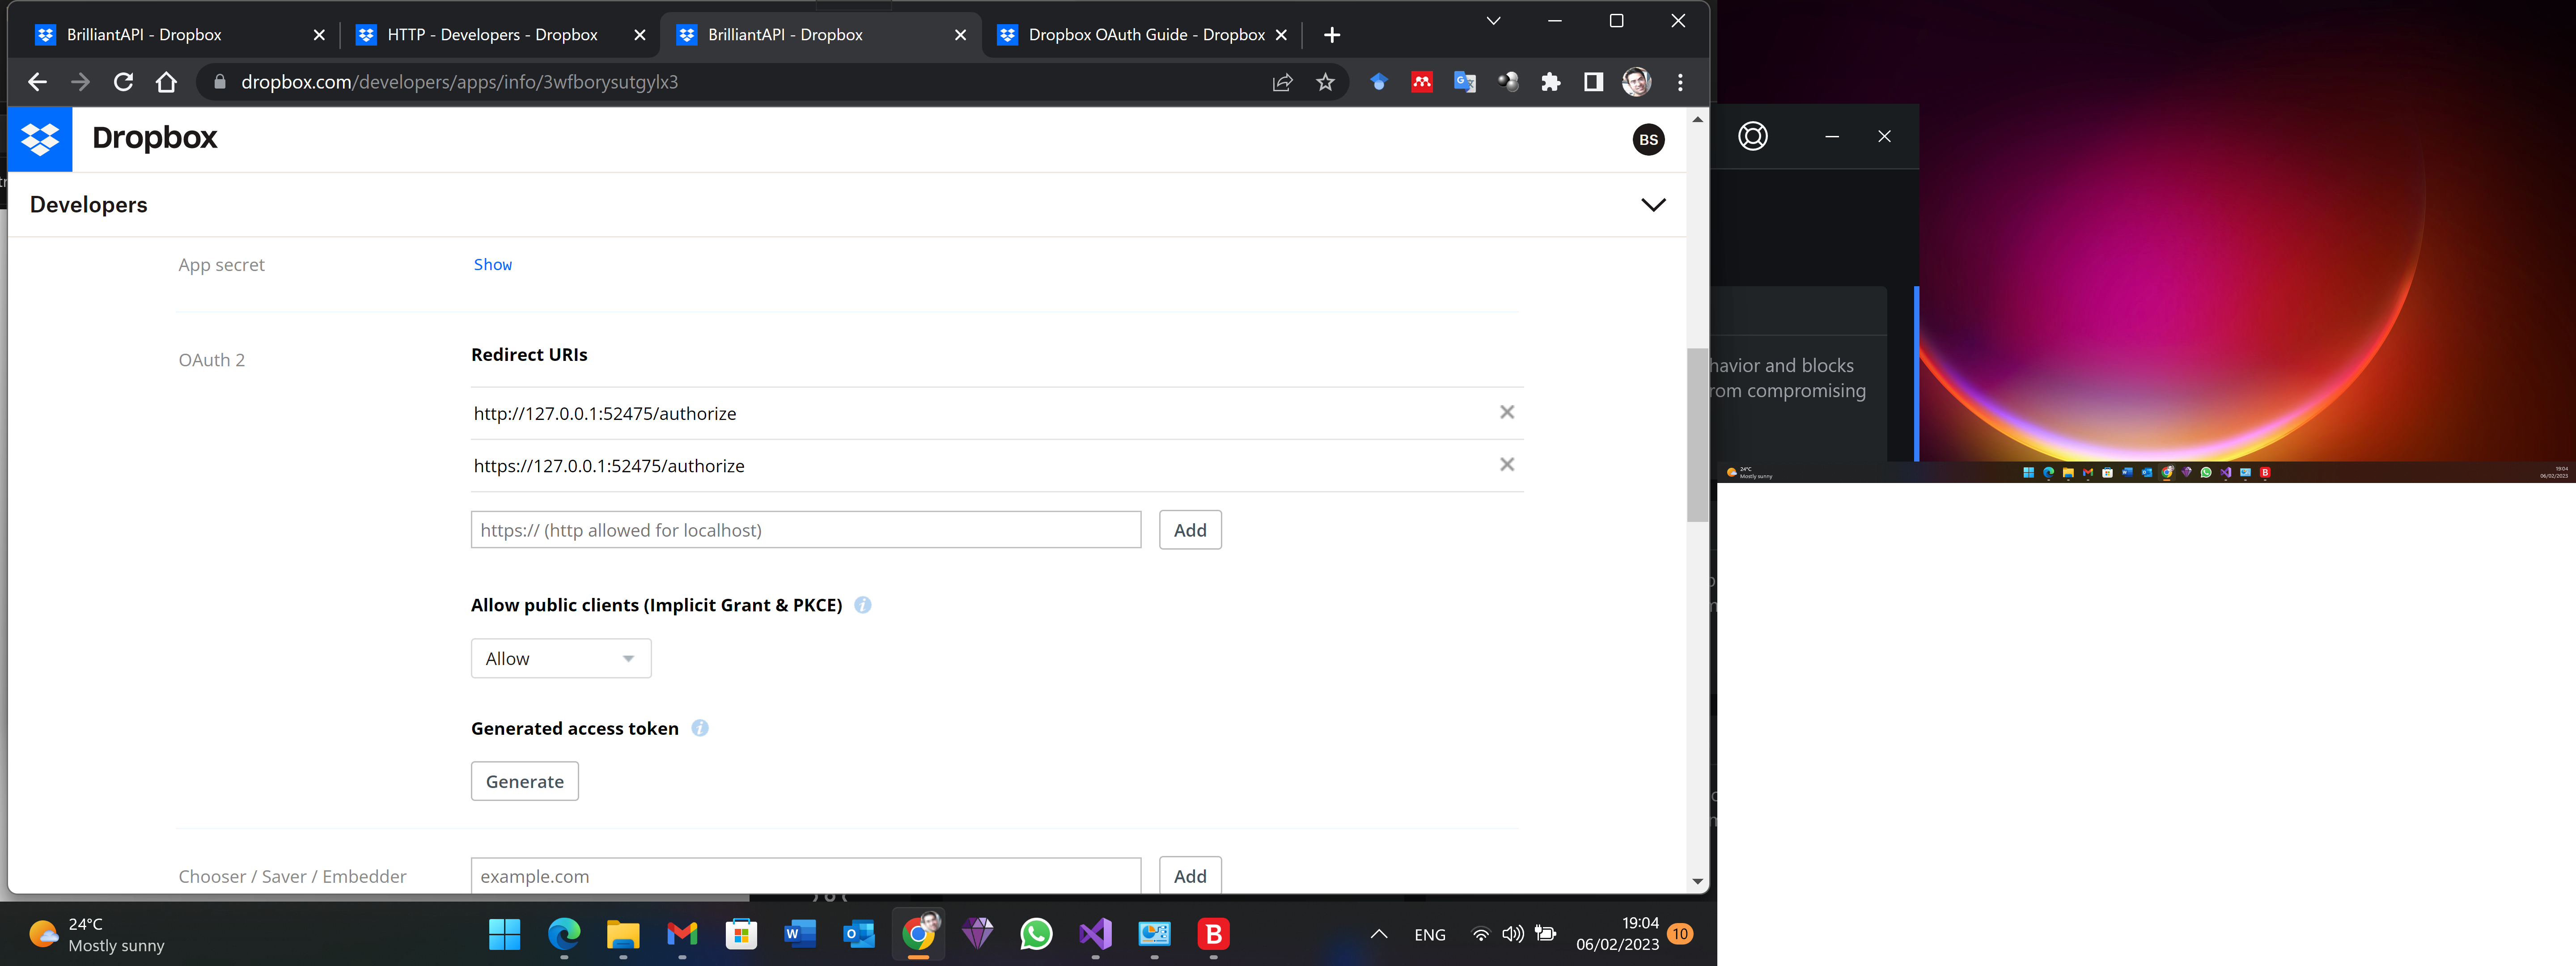Go to Chrome home page
Viewport: 2576px width, 966px height.
point(166,82)
